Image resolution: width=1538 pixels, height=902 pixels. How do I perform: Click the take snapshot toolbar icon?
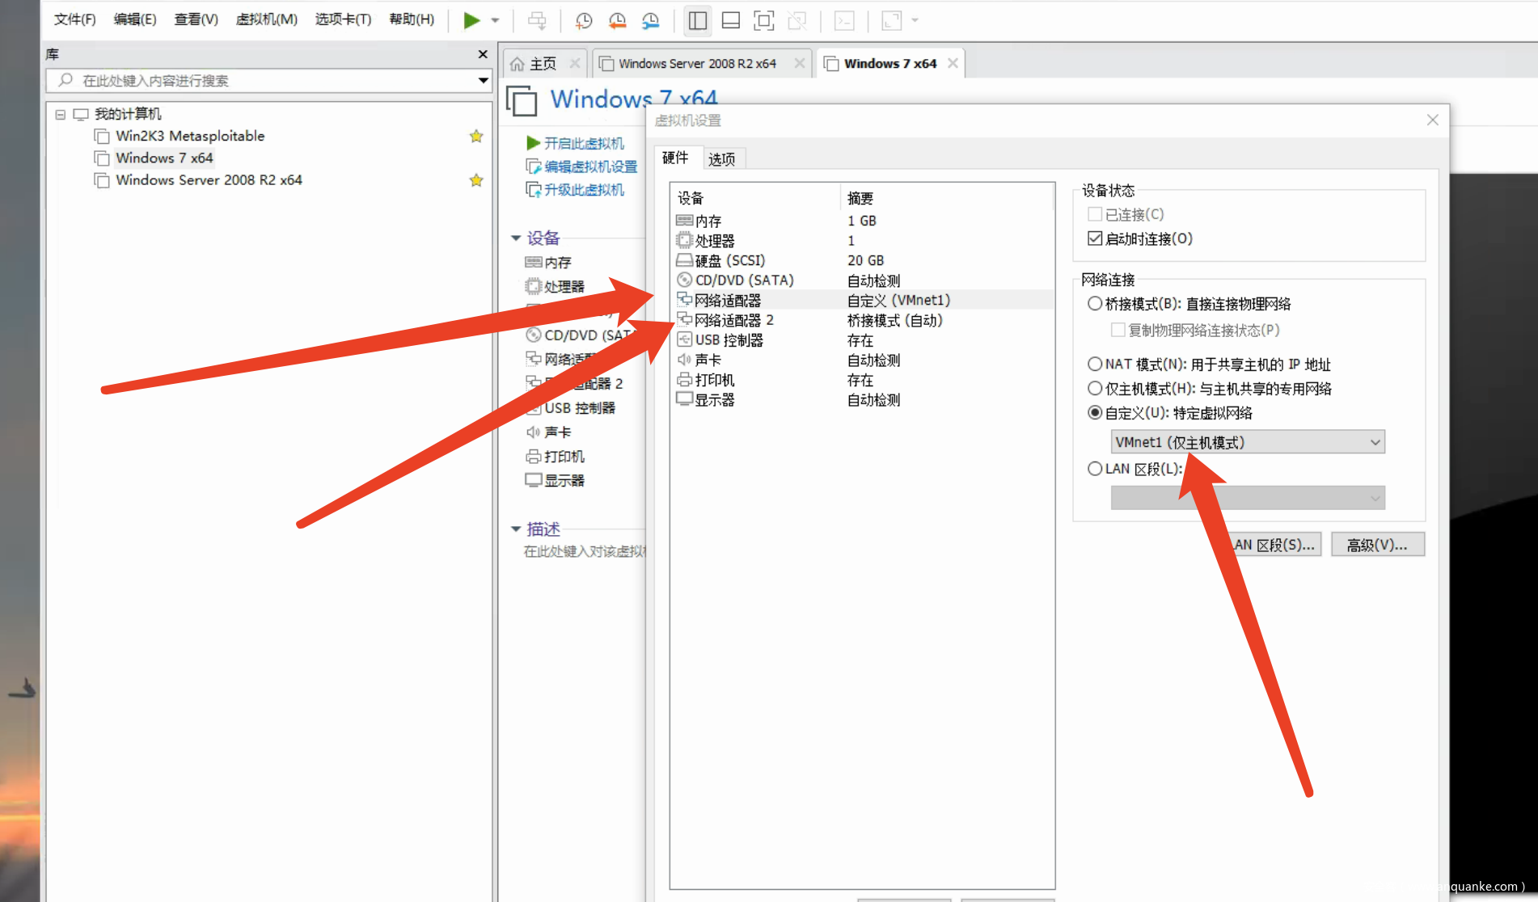pos(584,20)
